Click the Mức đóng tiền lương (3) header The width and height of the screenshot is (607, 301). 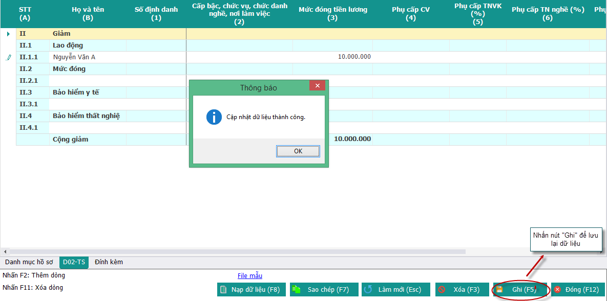tap(332, 14)
